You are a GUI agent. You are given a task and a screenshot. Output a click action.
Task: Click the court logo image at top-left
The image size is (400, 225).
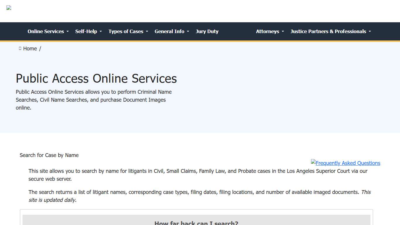tap(9, 8)
